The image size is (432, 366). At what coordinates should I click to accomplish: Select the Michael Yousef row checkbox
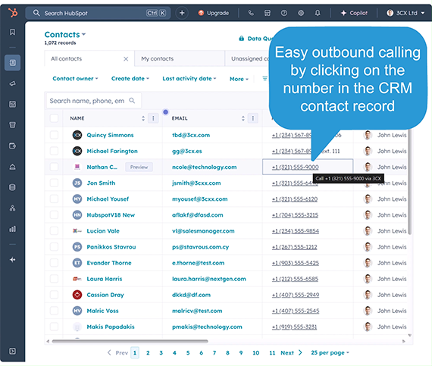tap(54, 199)
